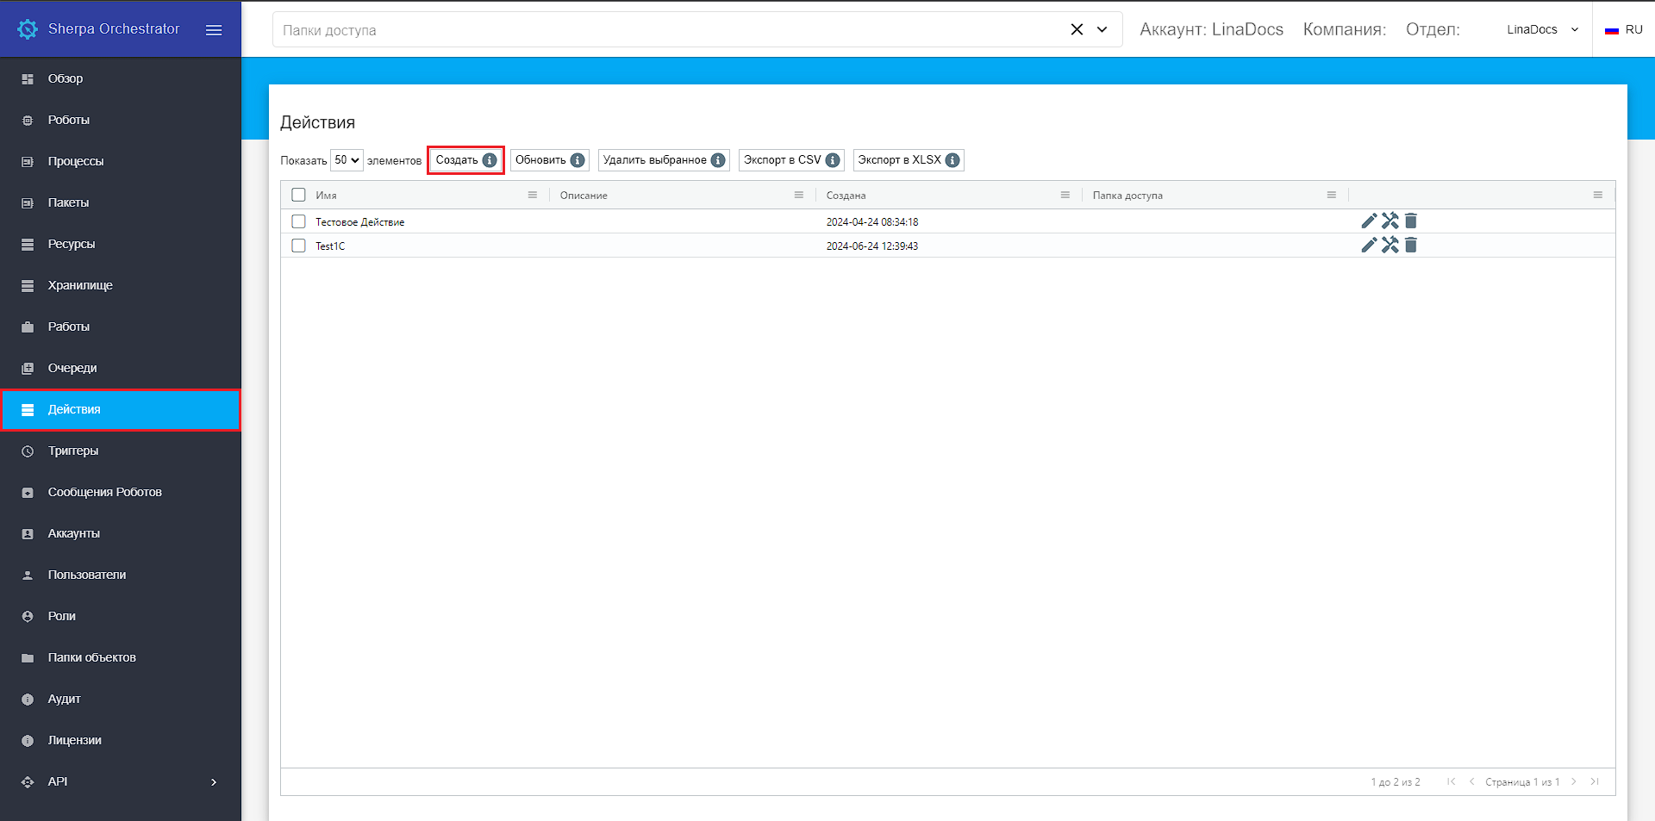Open Триггеры in the sidebar
1655x821 pixels.
pos(73,451)
